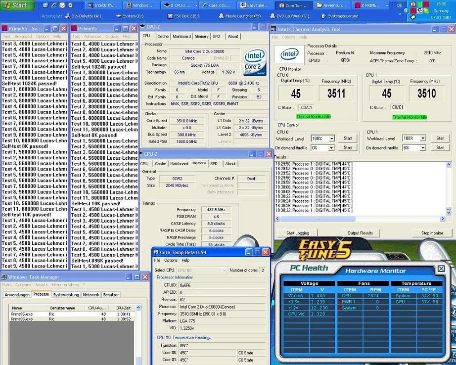Screen dimensions: 456x365
Task: Click Results horizontal scrollbar thumb
Action: click(x=318, y=219)
